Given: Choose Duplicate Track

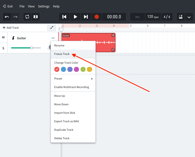Looking at the screenshot, I should (x=73, y=130).
